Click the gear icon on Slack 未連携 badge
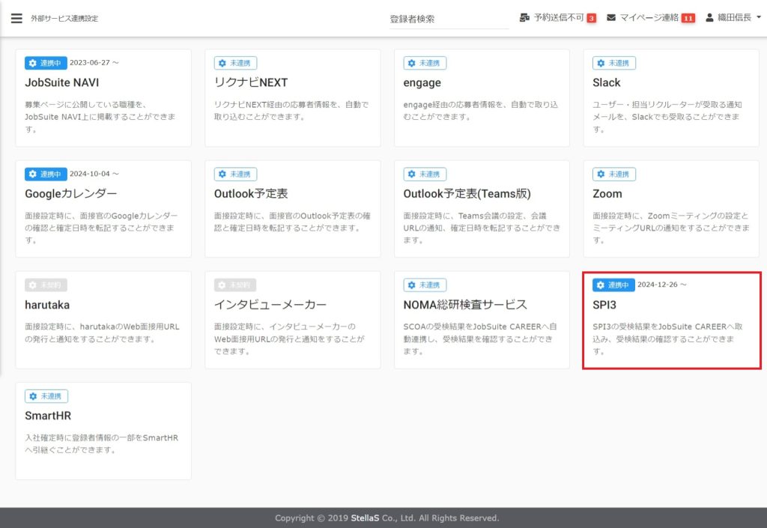The width and height of the screenshot is (767, 528). tap(601, 63)
